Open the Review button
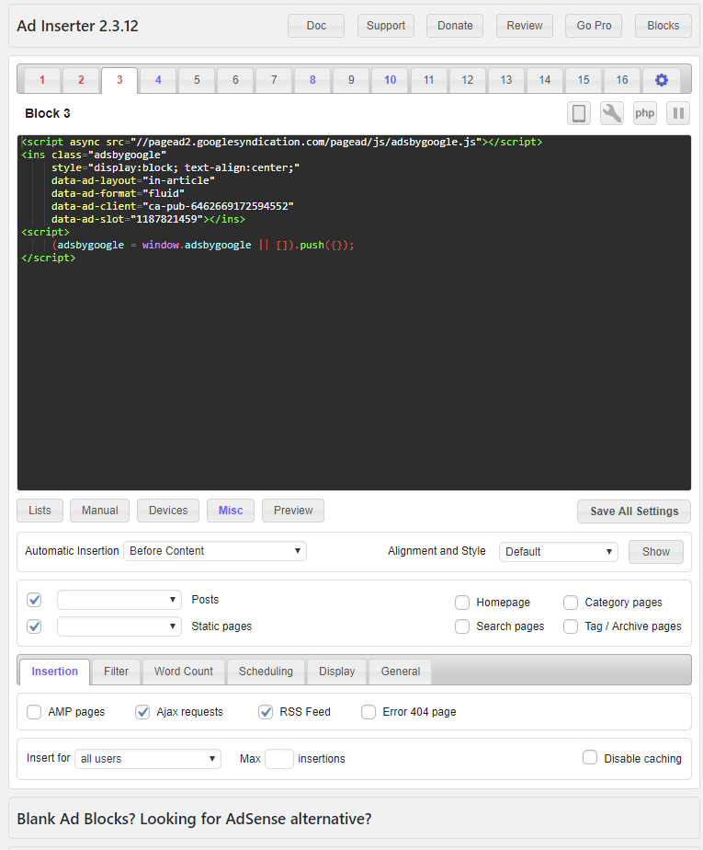703x850 pixels. [x=525, y=26]
